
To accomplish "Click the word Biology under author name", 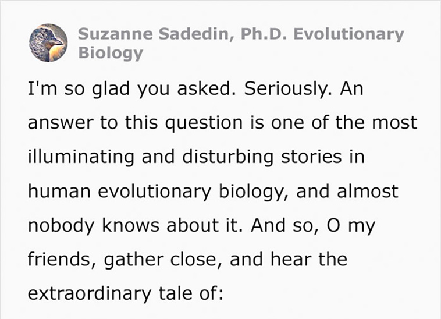I will 111,53.
